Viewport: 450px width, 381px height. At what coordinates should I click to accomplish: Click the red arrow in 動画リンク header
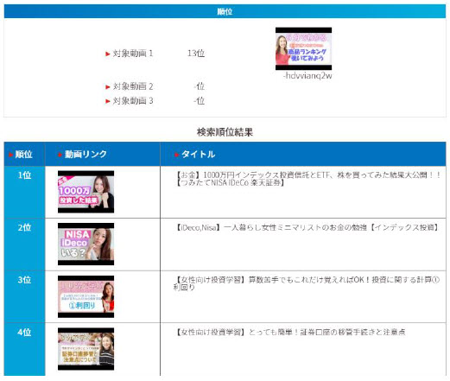[x=60, y=155]
